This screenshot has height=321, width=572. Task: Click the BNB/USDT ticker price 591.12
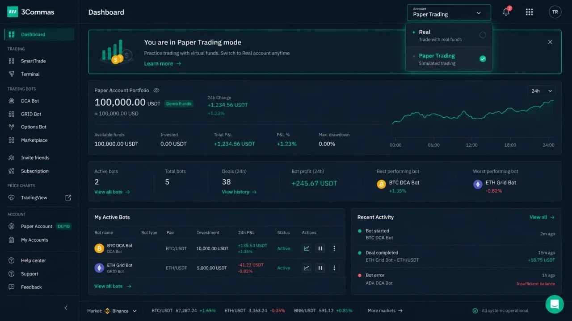pyautogui.click(x=326, y=311)
